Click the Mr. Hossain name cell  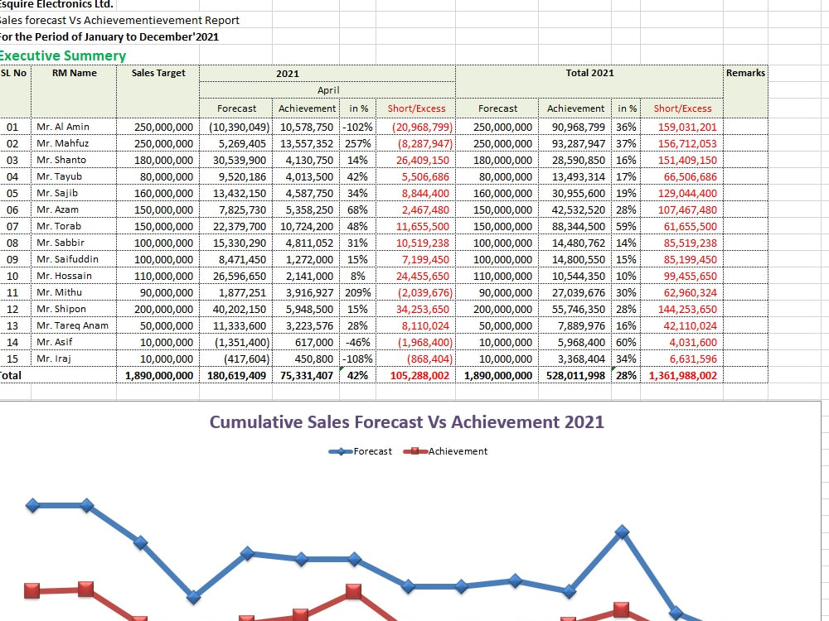[x=74, y=276]
